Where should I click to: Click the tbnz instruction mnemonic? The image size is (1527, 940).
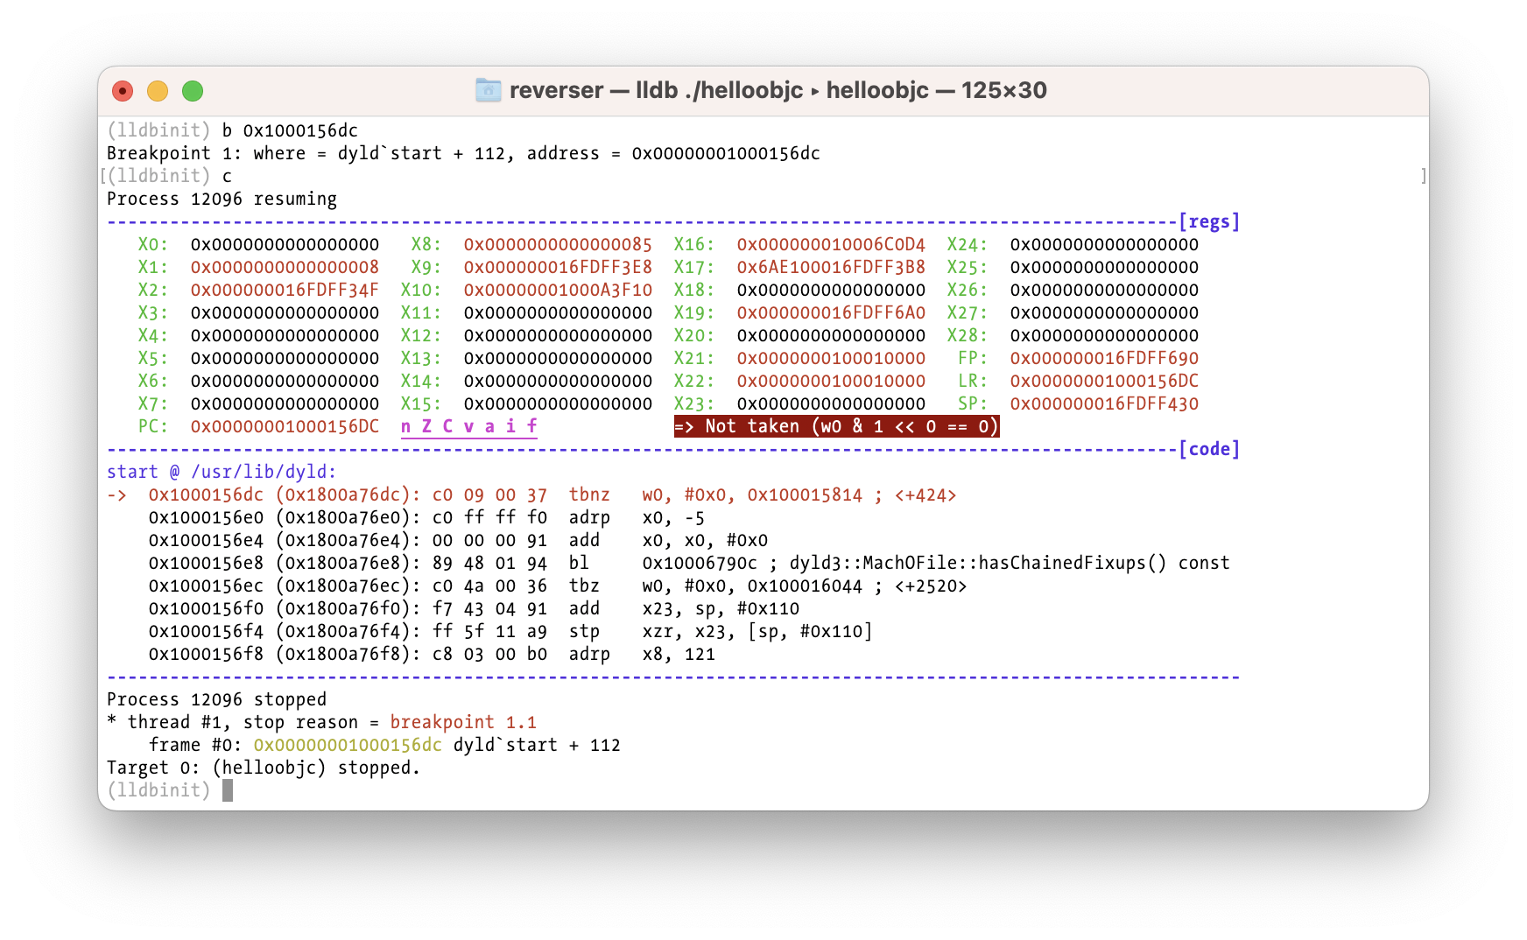pyautogui.click(x=589, y=495)
